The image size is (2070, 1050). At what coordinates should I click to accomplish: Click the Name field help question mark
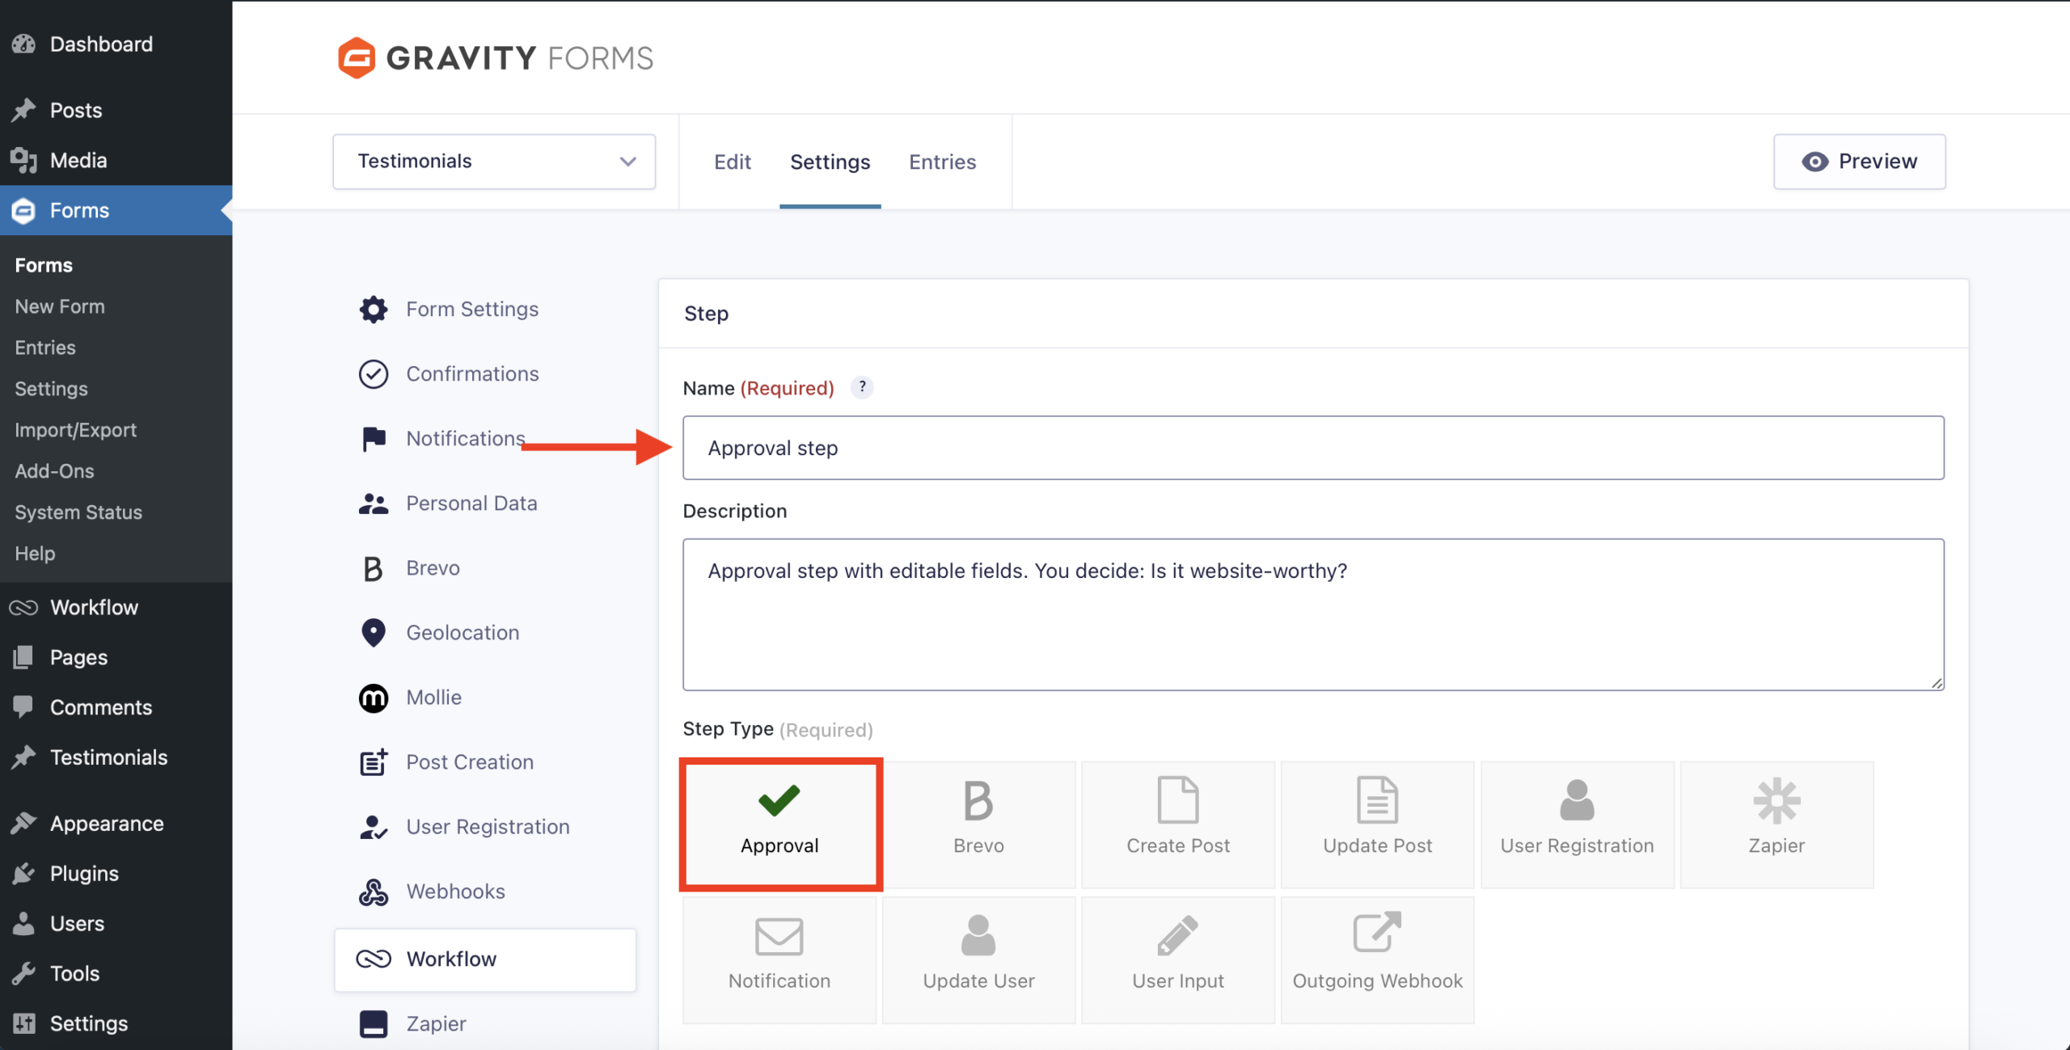862,387
